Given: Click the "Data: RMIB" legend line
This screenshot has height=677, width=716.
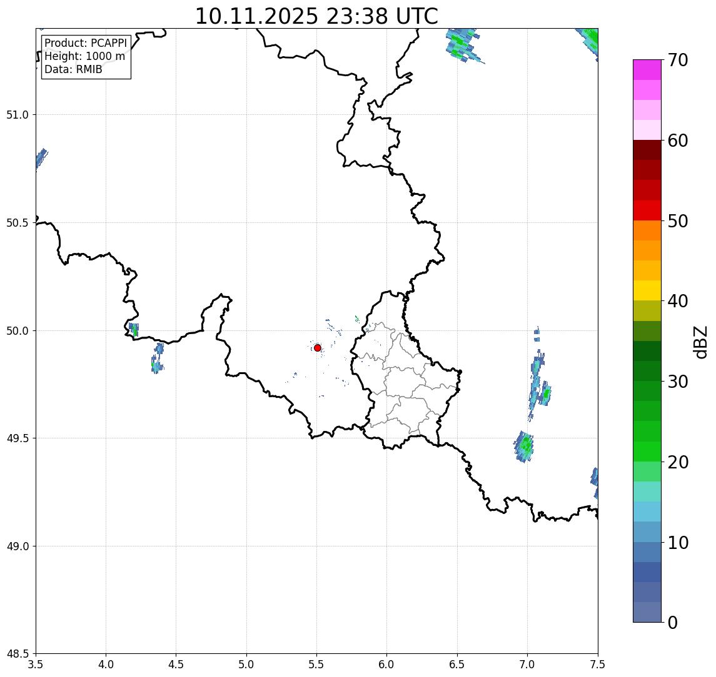Looking at the screenshot, I should (73, 69).
